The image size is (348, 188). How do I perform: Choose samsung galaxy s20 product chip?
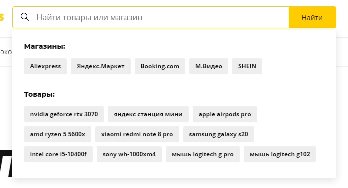(219, 134)
